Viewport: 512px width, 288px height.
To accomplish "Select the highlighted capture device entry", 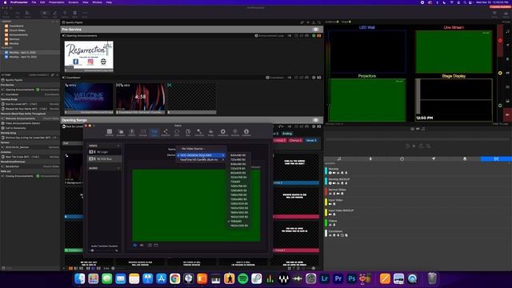I will 201,155.
